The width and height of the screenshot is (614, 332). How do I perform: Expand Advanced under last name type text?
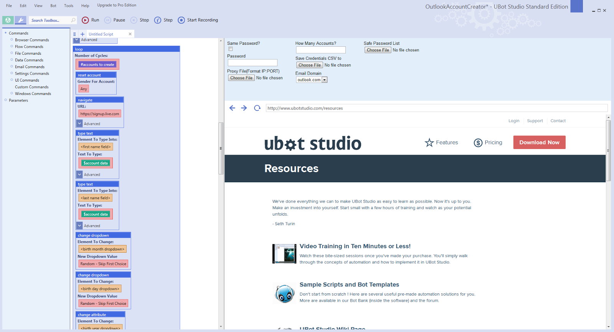pyautogui.click(x=80, y=226)
